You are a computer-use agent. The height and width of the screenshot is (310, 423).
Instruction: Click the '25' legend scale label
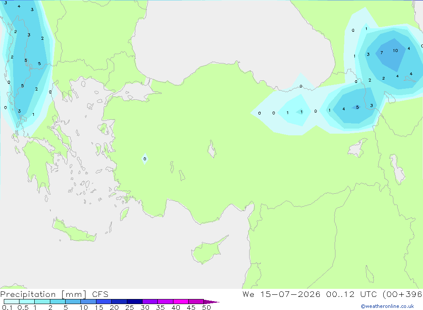(x=129, y=307)
